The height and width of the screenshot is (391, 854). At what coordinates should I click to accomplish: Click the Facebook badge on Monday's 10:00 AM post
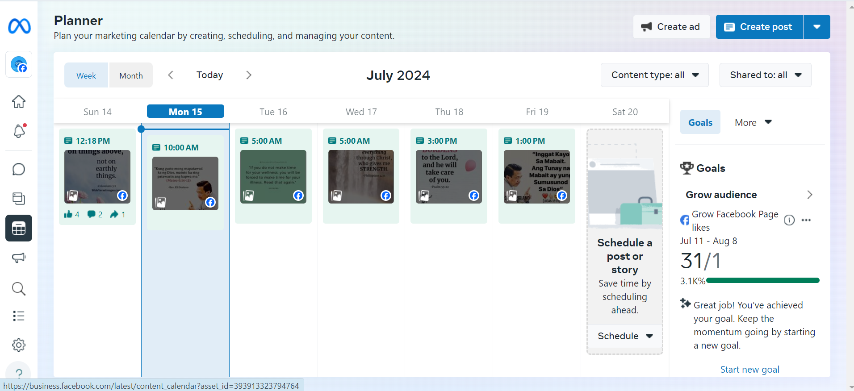(x=210, y=202)
